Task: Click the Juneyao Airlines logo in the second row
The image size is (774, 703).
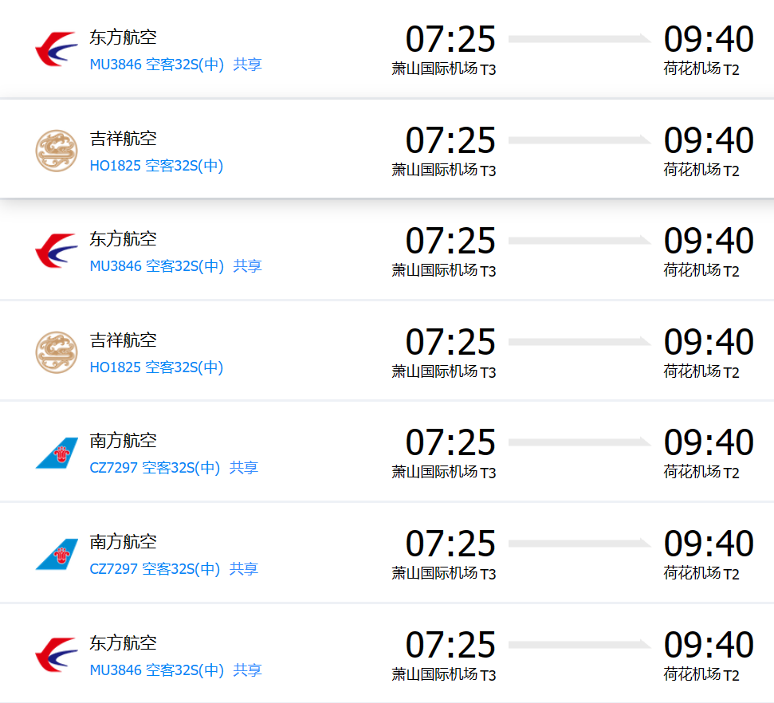Action: tap(57, 151)
